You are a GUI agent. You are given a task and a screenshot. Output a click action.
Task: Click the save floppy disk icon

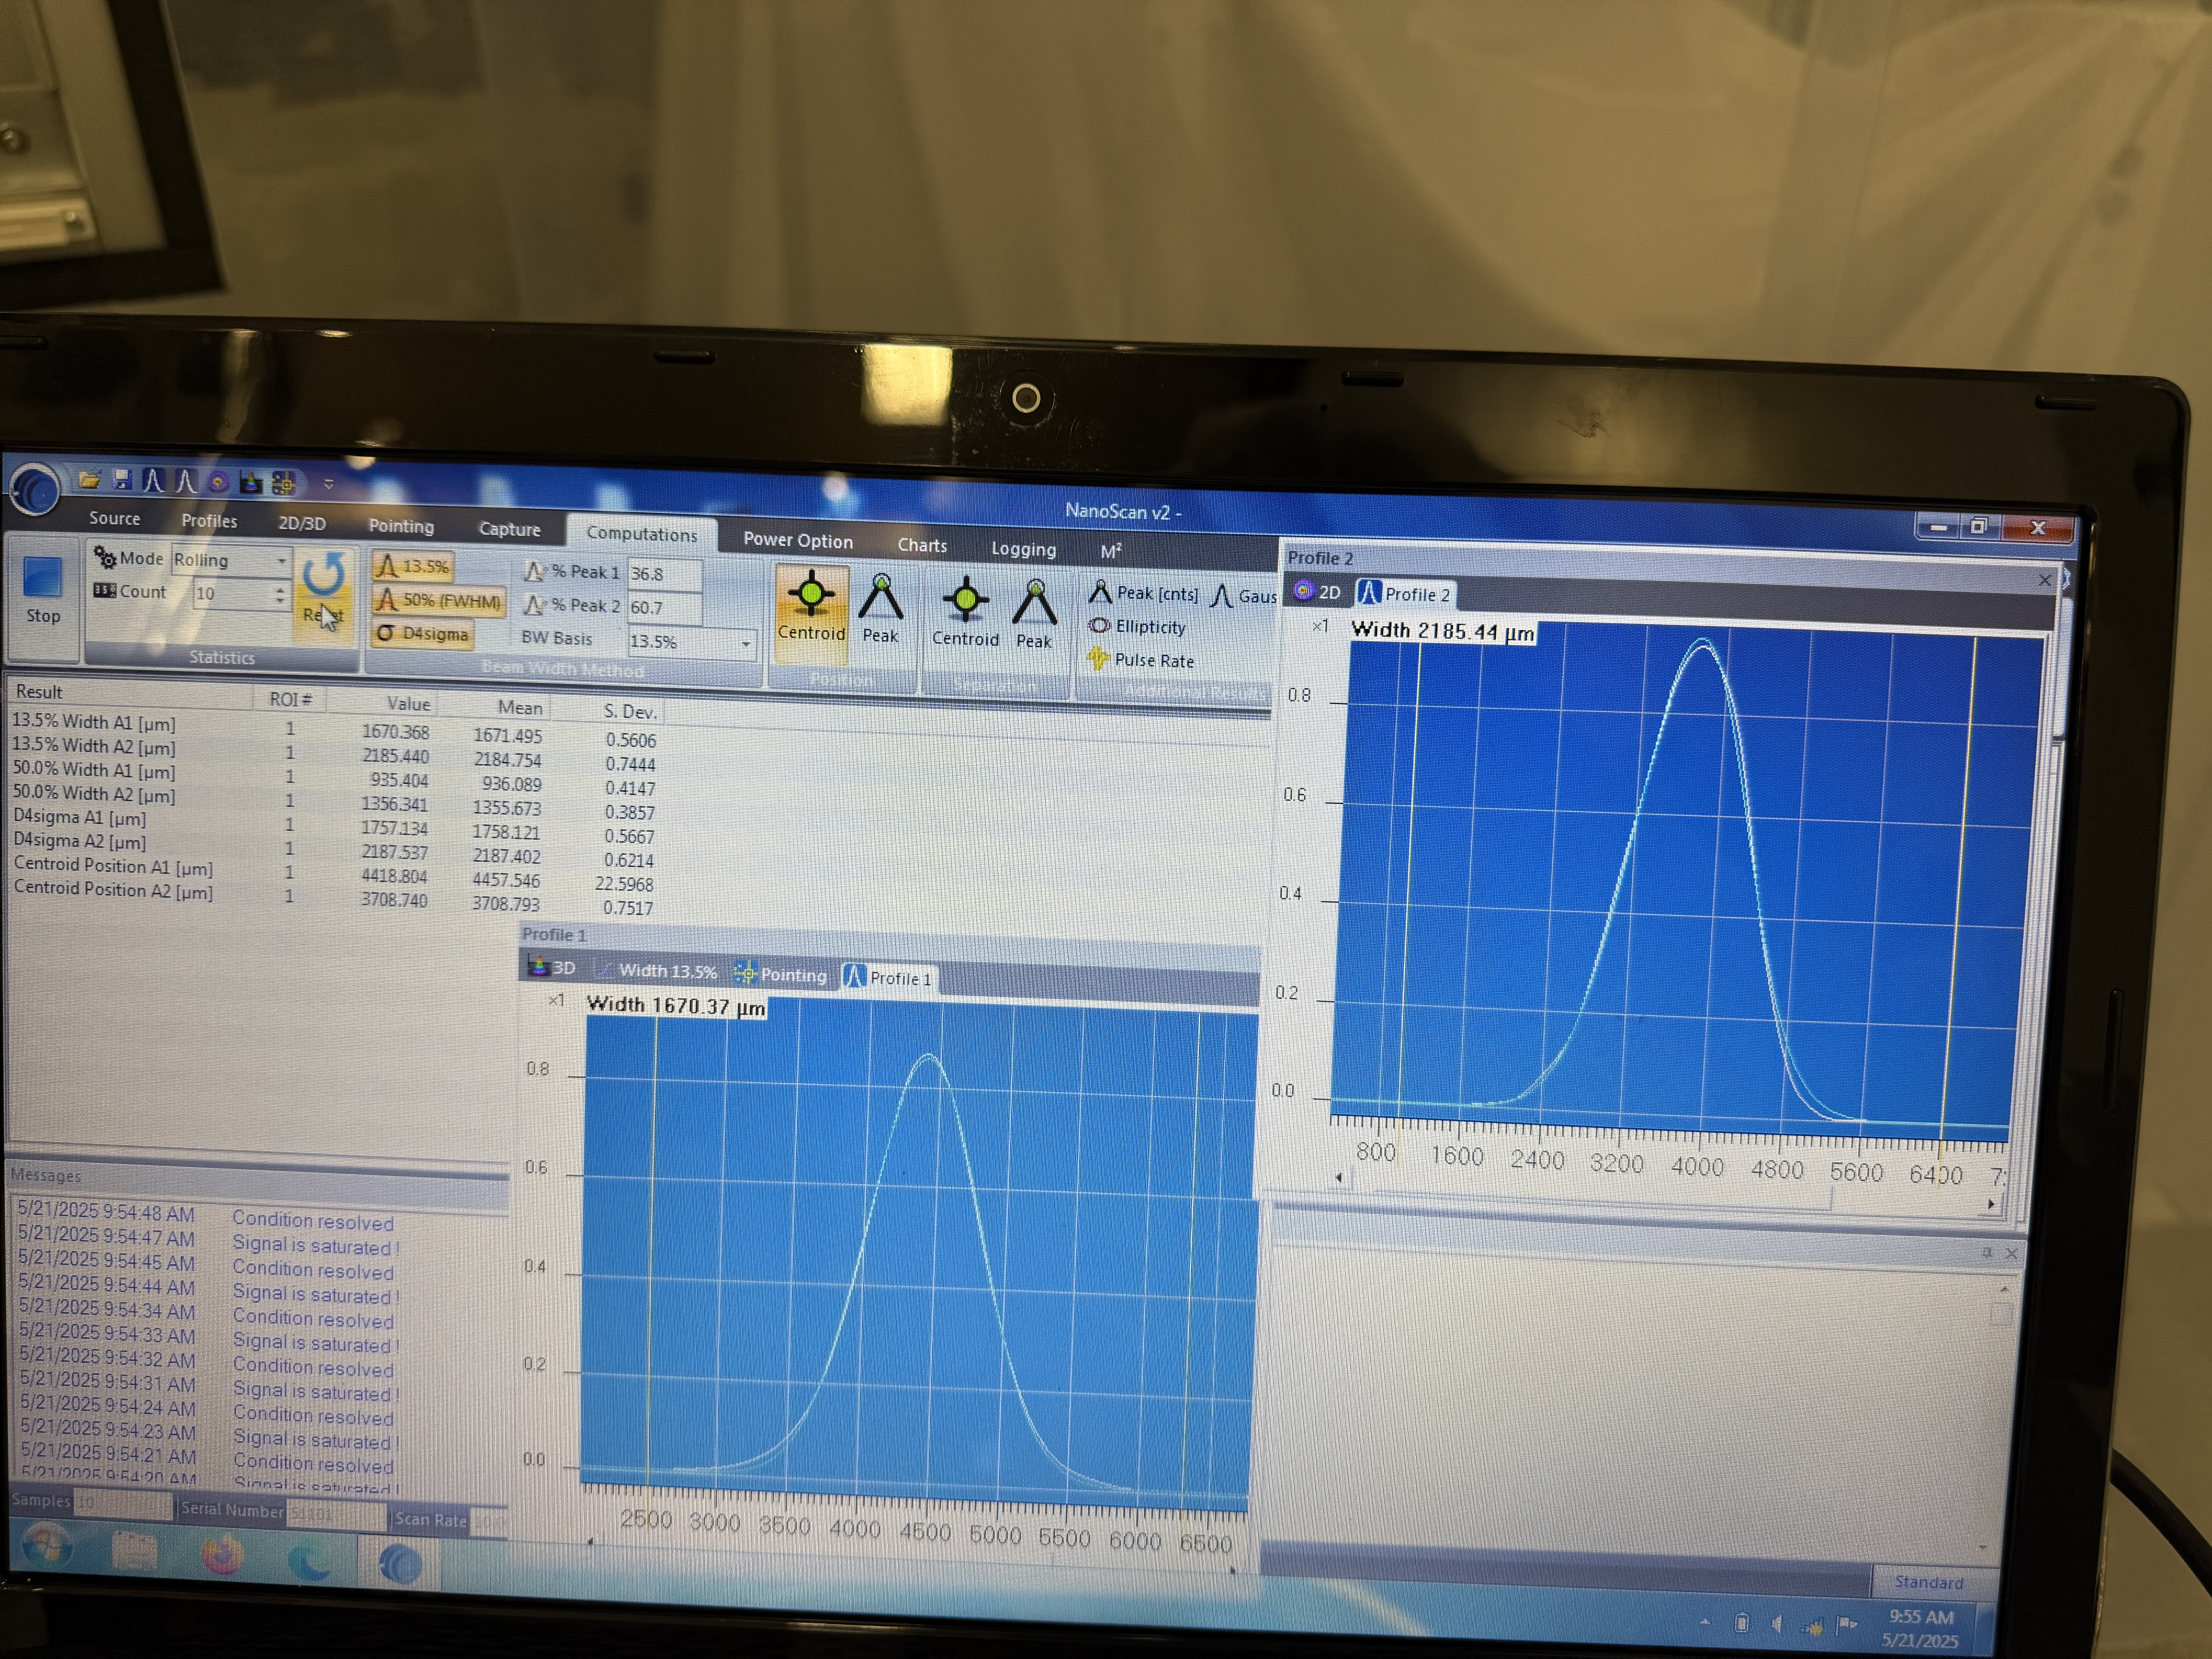(x=122, y=480)
